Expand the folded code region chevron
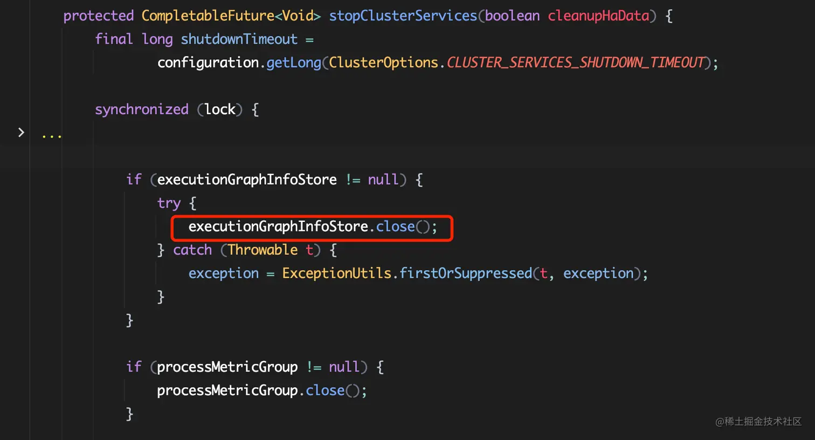The height and width of the screenshot is (440, 815). tap(21, 132)
